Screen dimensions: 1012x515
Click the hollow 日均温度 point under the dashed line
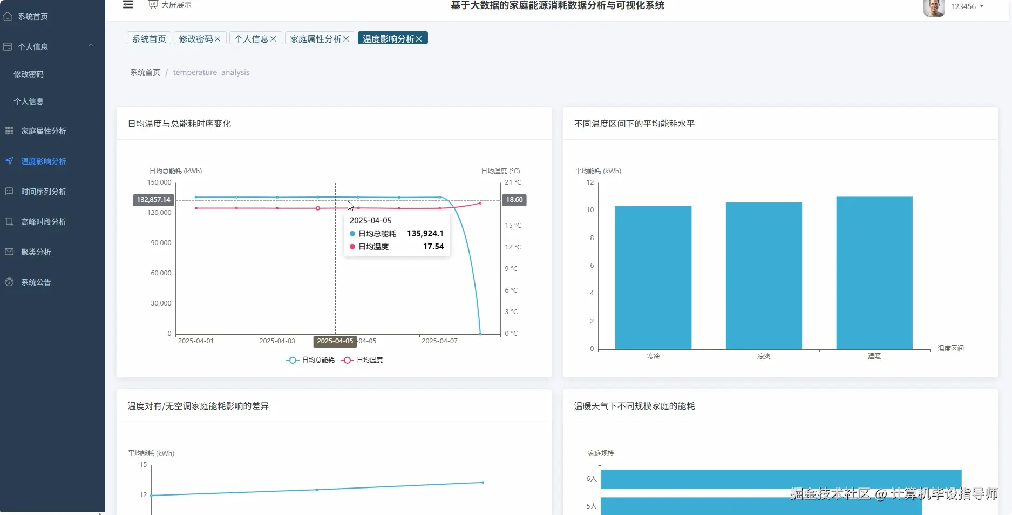[318, 208]
